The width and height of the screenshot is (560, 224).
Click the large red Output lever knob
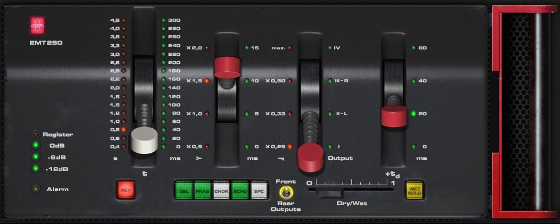pos(311,158)
